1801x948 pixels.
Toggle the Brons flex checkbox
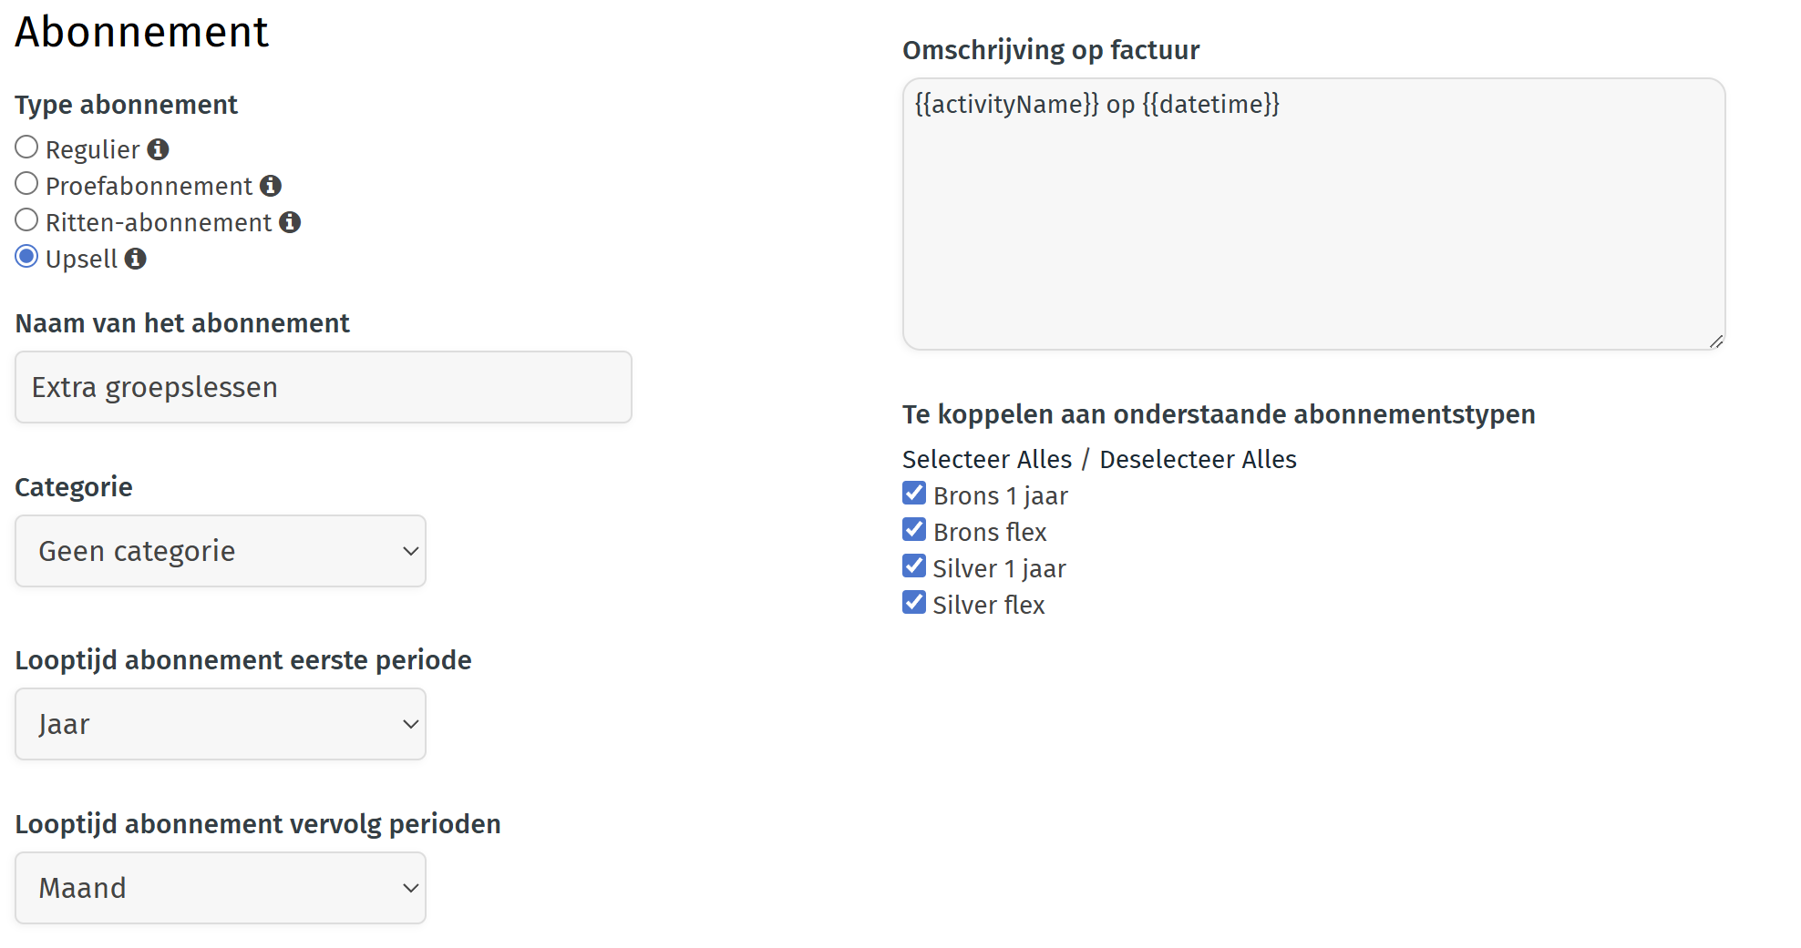(x=914, y=530)
